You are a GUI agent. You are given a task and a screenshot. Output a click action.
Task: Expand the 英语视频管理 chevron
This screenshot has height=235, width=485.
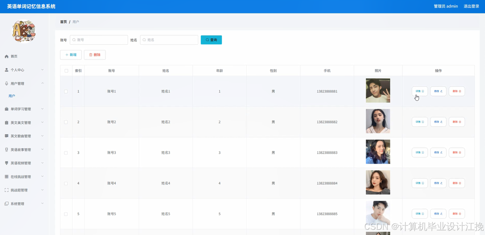tap(42, 163)
